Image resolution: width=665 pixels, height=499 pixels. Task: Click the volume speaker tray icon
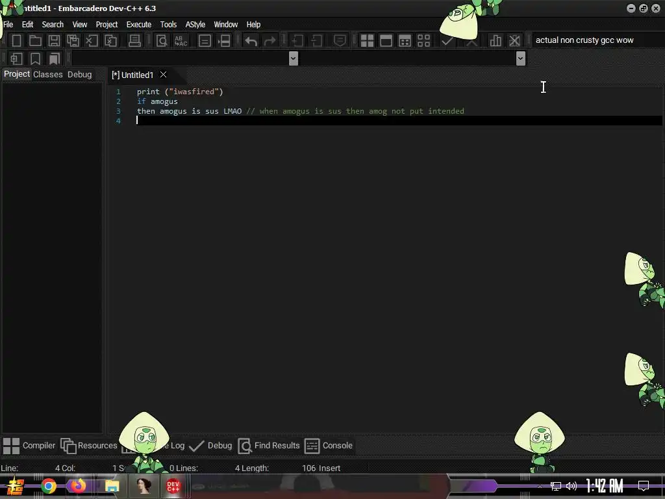(x=571, y=486)
